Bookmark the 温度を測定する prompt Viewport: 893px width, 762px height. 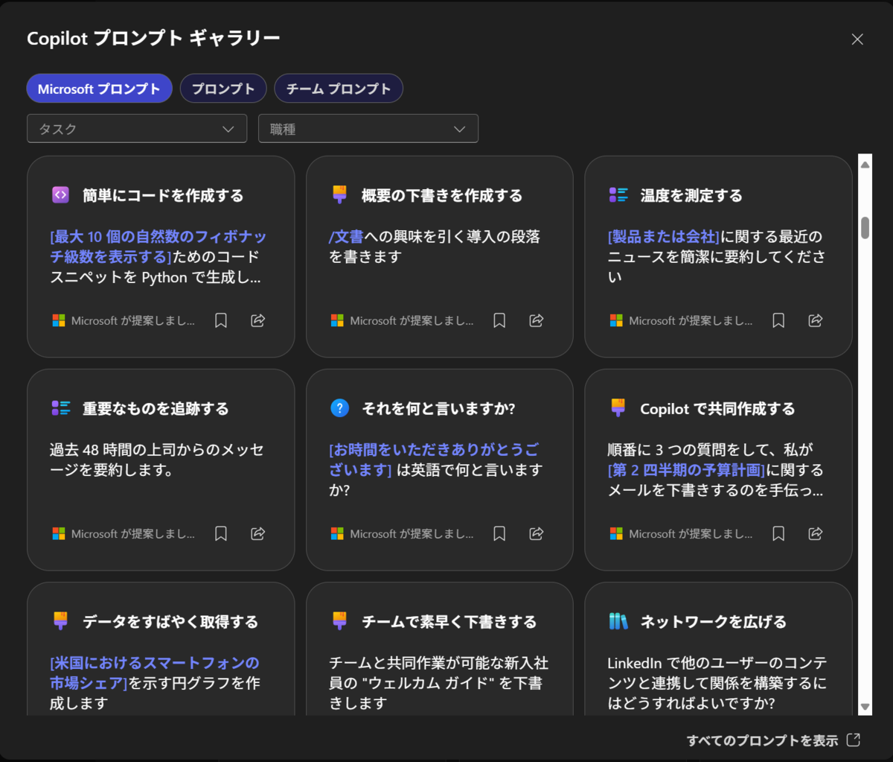pyautogui.click(x=778, y=320)
